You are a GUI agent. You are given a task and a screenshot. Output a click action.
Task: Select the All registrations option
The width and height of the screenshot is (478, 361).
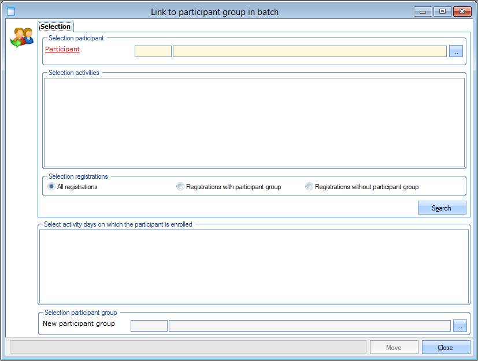[51, 187]
